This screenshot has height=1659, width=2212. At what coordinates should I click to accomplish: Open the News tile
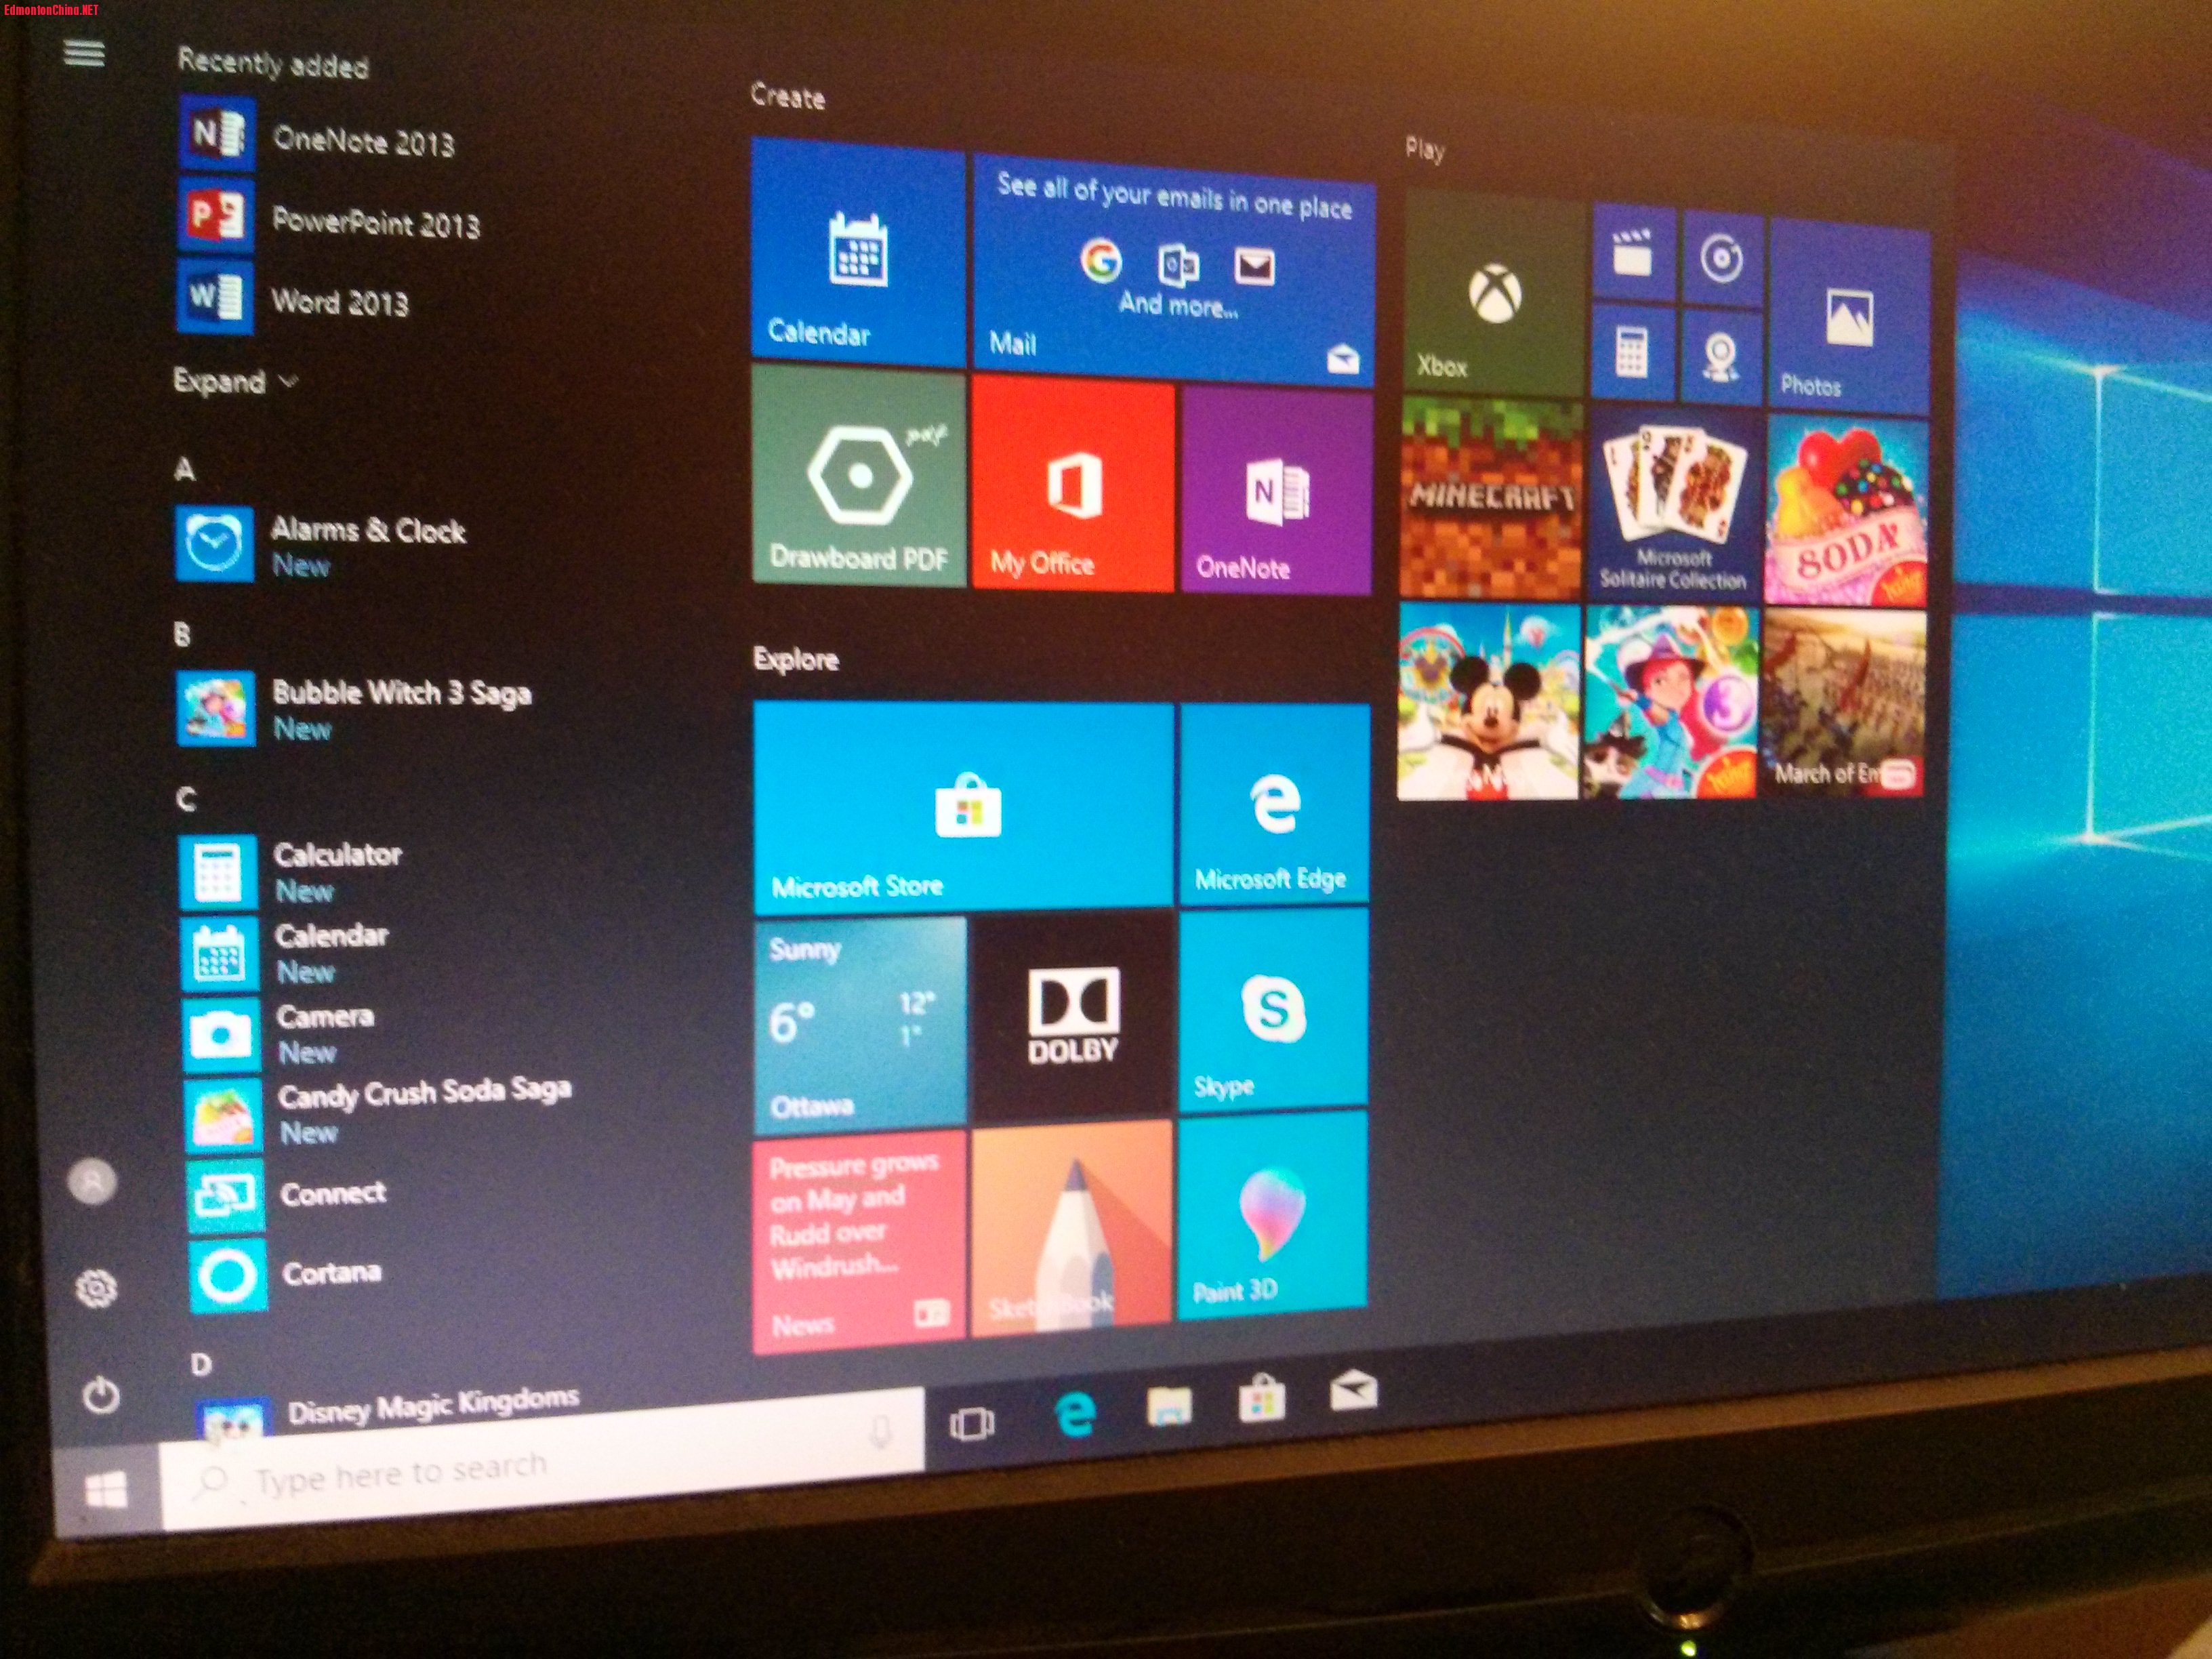point(859,1242)
